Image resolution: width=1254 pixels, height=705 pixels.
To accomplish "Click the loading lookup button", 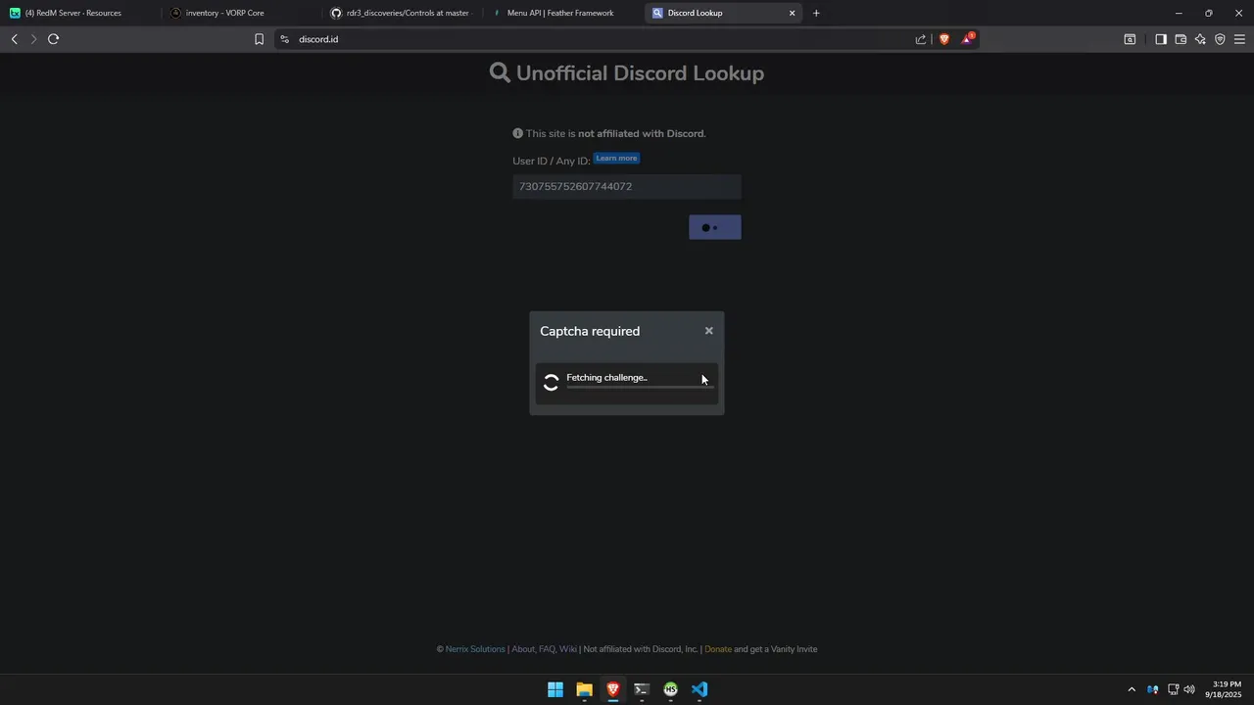I will [x=715, y=227].
